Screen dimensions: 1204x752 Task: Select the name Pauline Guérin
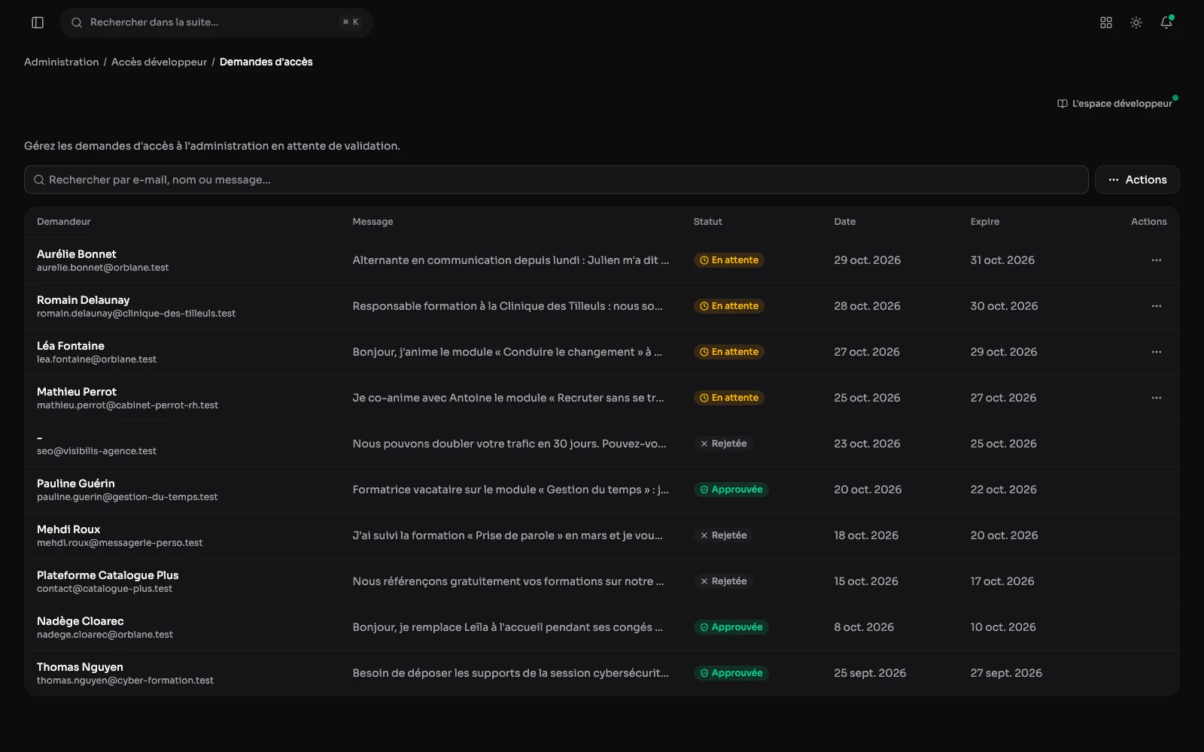pos(76,484)
